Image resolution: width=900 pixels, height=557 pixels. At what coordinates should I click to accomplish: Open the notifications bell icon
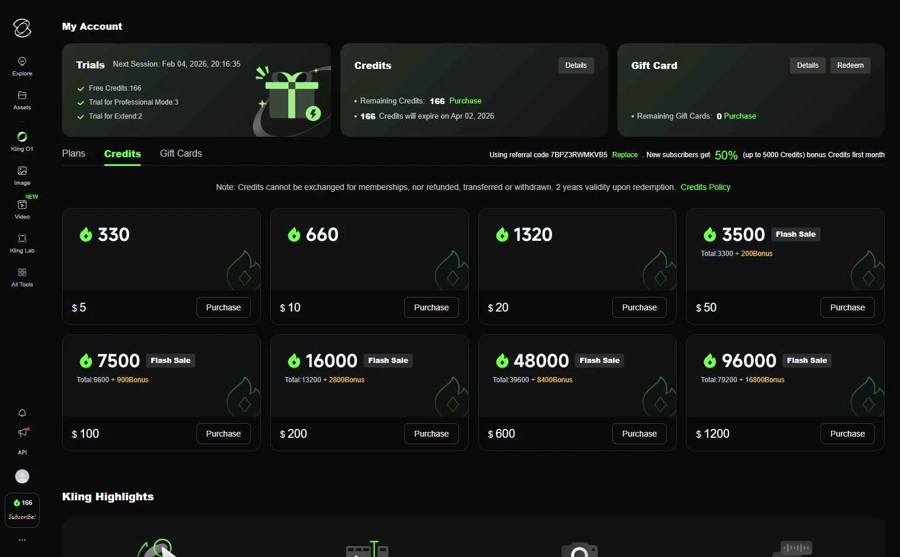[22, 413]
